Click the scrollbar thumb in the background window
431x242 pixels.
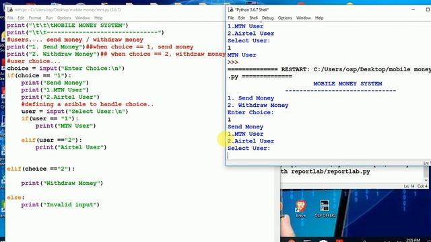pos(426,172)
